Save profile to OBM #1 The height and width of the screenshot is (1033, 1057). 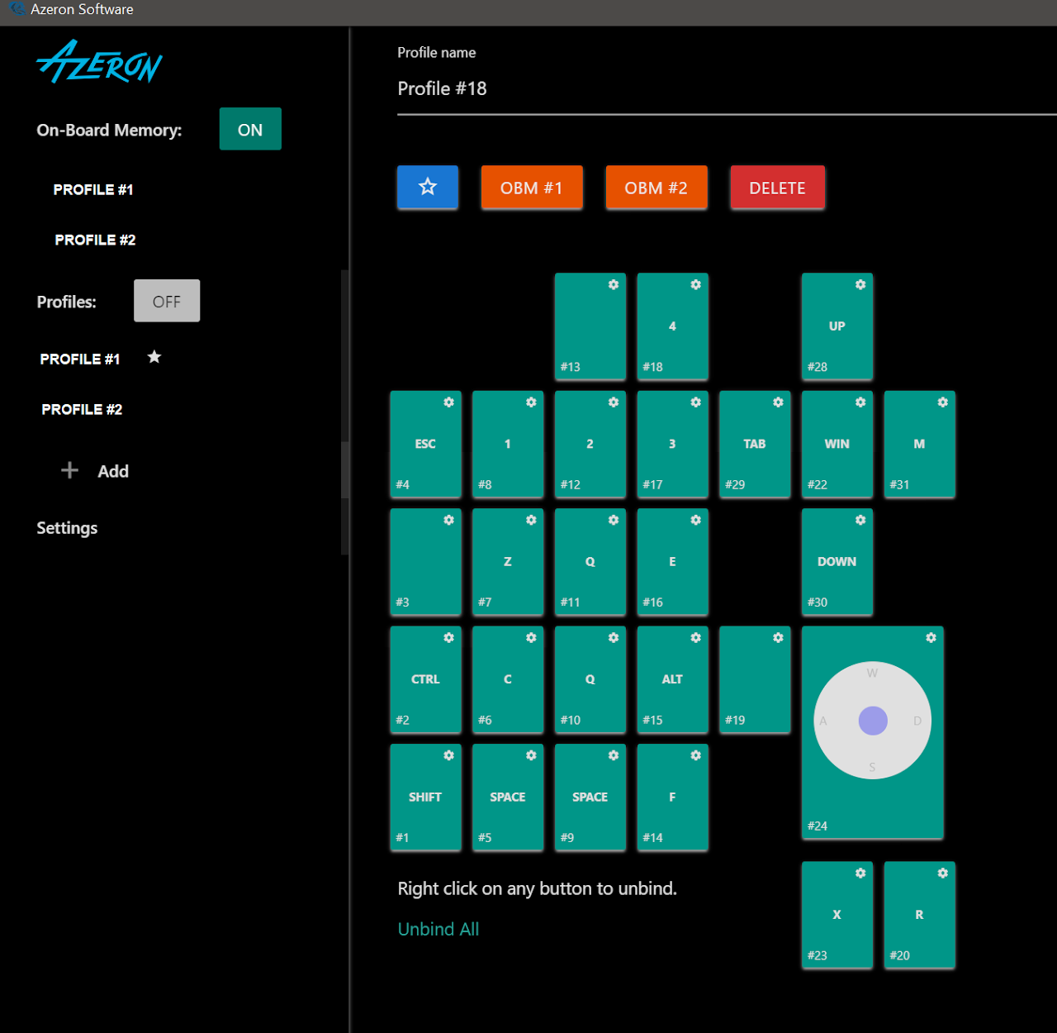coord(532,188)
